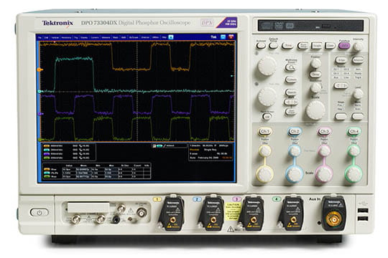The width and height of the screenshot is (388, 258).
Task: Tap the Touch Screen Off button
Action: (267, 117)
